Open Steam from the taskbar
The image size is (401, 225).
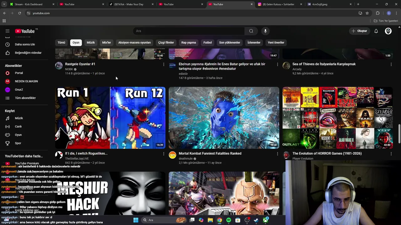[256, 220]
